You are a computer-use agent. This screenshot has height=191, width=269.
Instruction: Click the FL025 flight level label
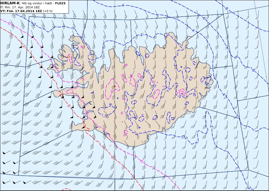coord(60,3)
